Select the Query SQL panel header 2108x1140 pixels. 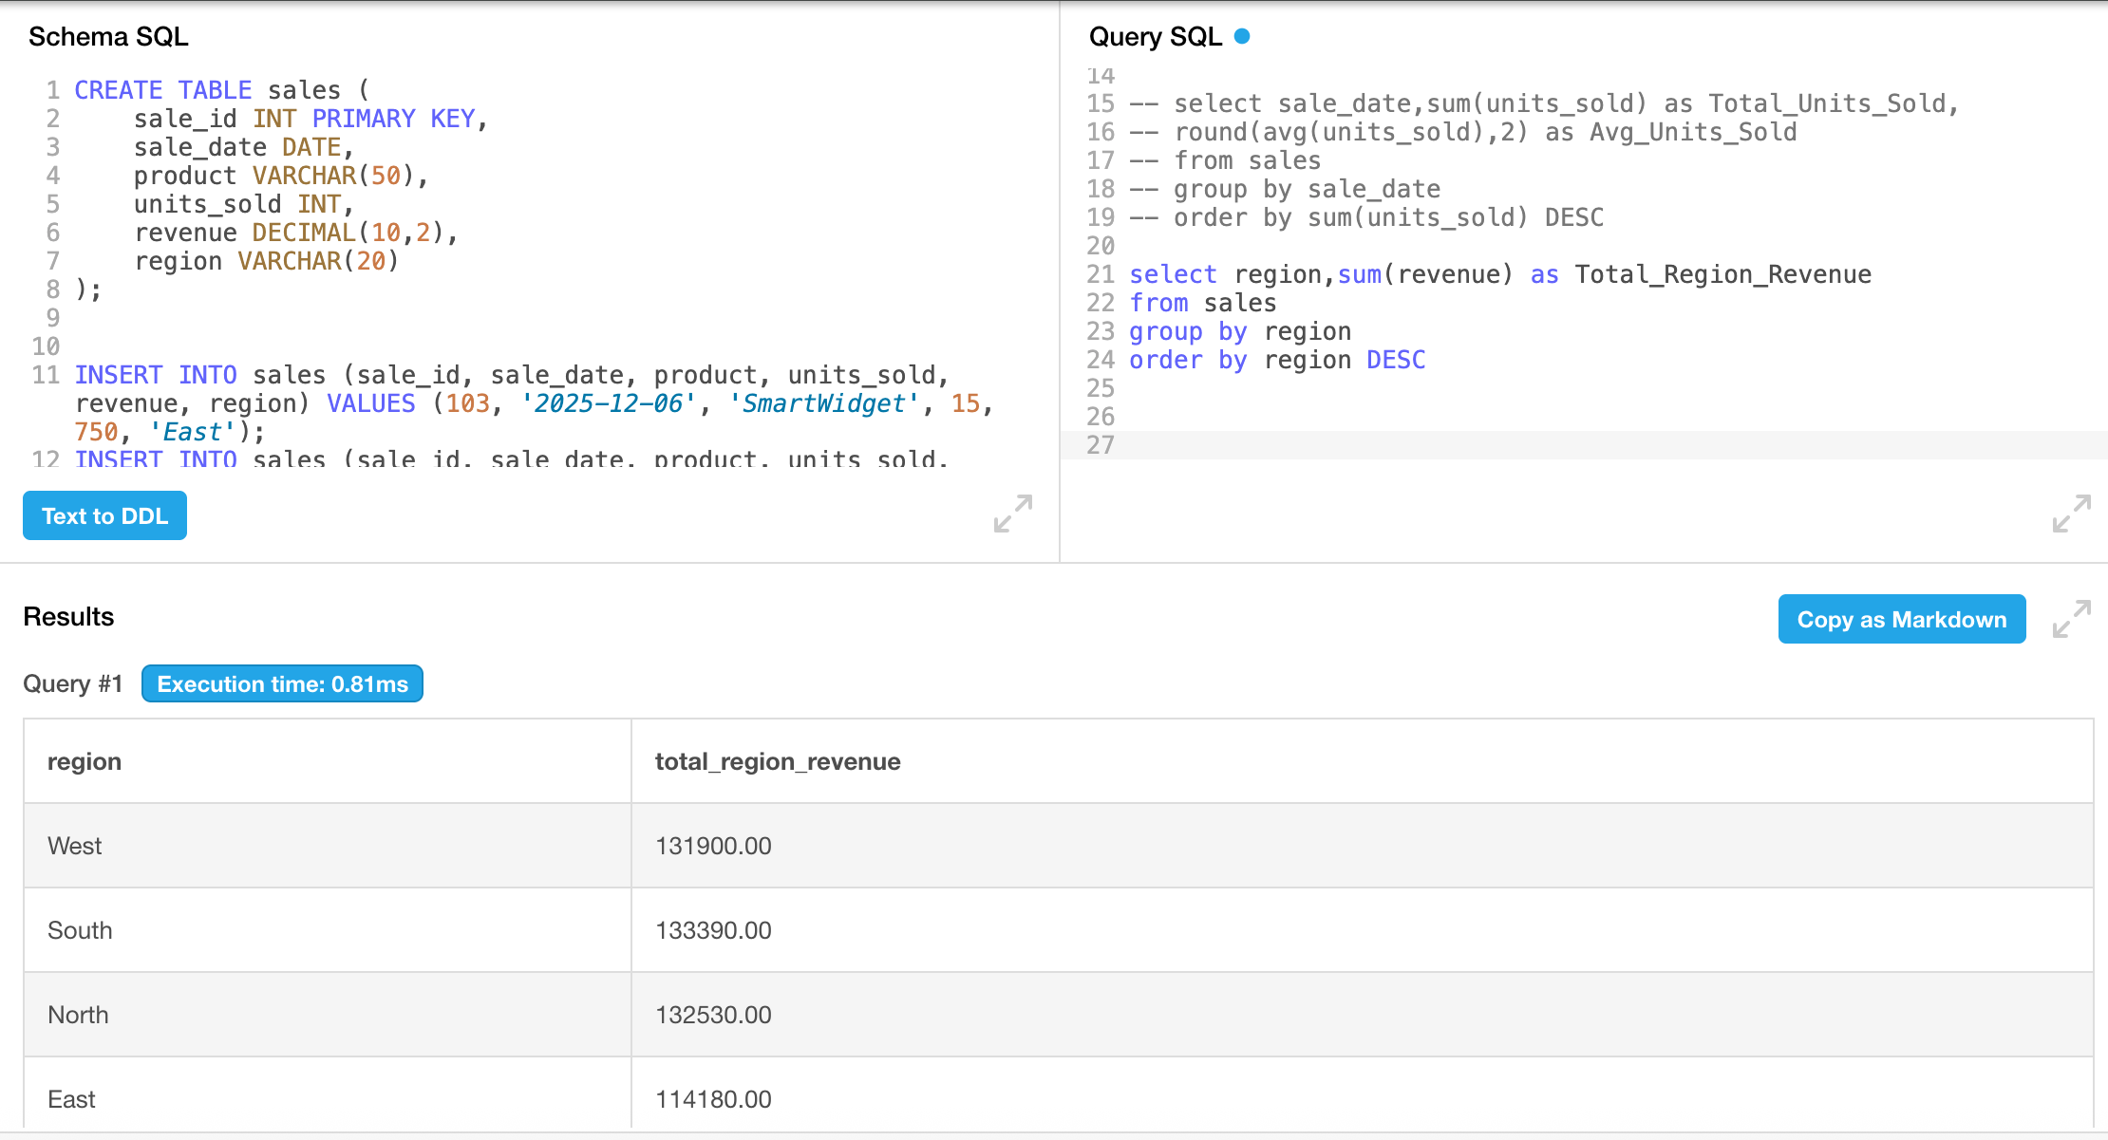click(x=1155, y=36)
